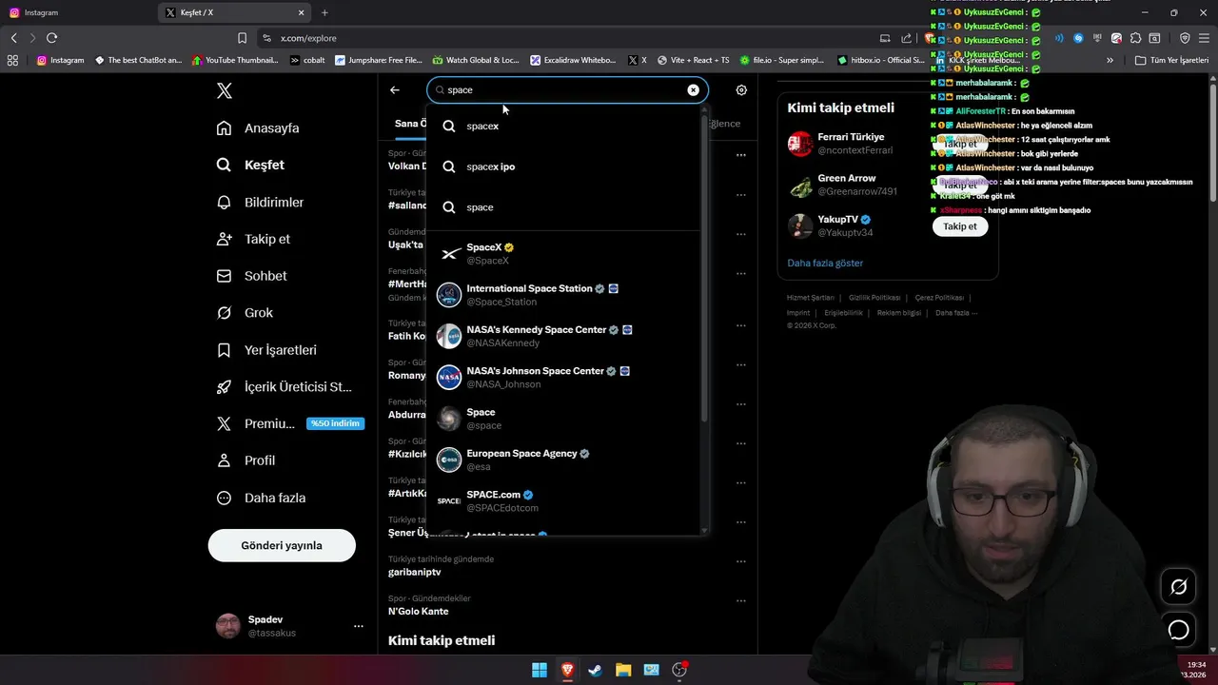The height and width of the screenshot is (685, 1218).
Task: Open NASA's Johnson Space Center result
Action: tap(564, 378)
